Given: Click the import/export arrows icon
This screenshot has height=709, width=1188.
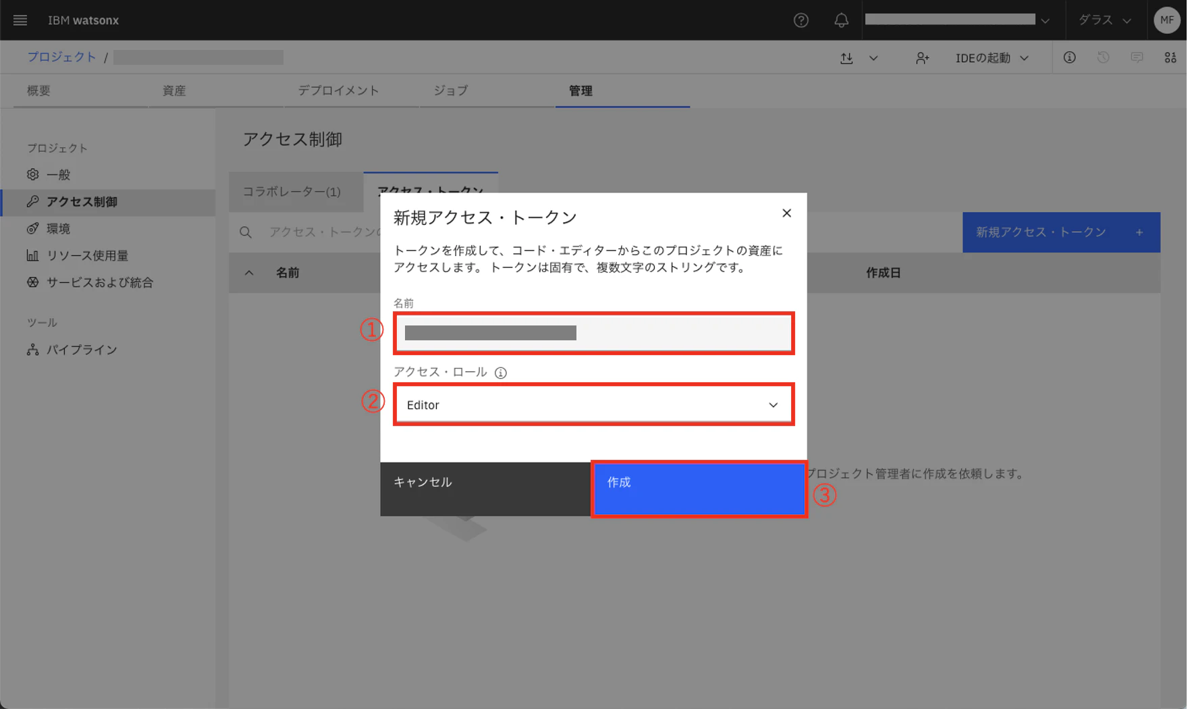Looking at the screenshot, I should 846,58.
